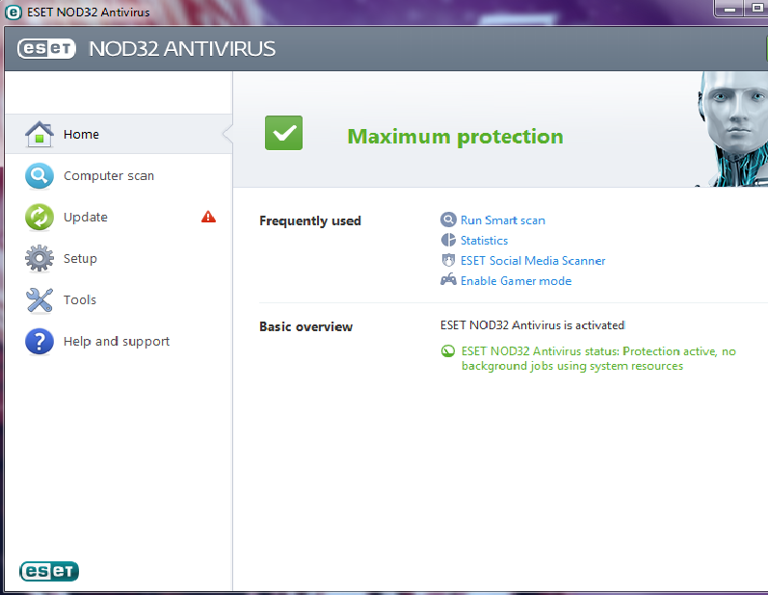Click the green Maximum protection checkmark icon
Screen dimensions: 768x595
click(x=283, y=133)
